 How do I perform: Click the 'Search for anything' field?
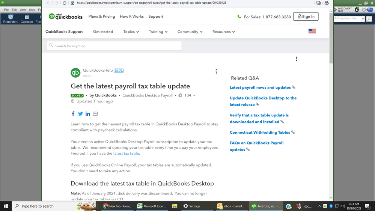tap(114, 46)
